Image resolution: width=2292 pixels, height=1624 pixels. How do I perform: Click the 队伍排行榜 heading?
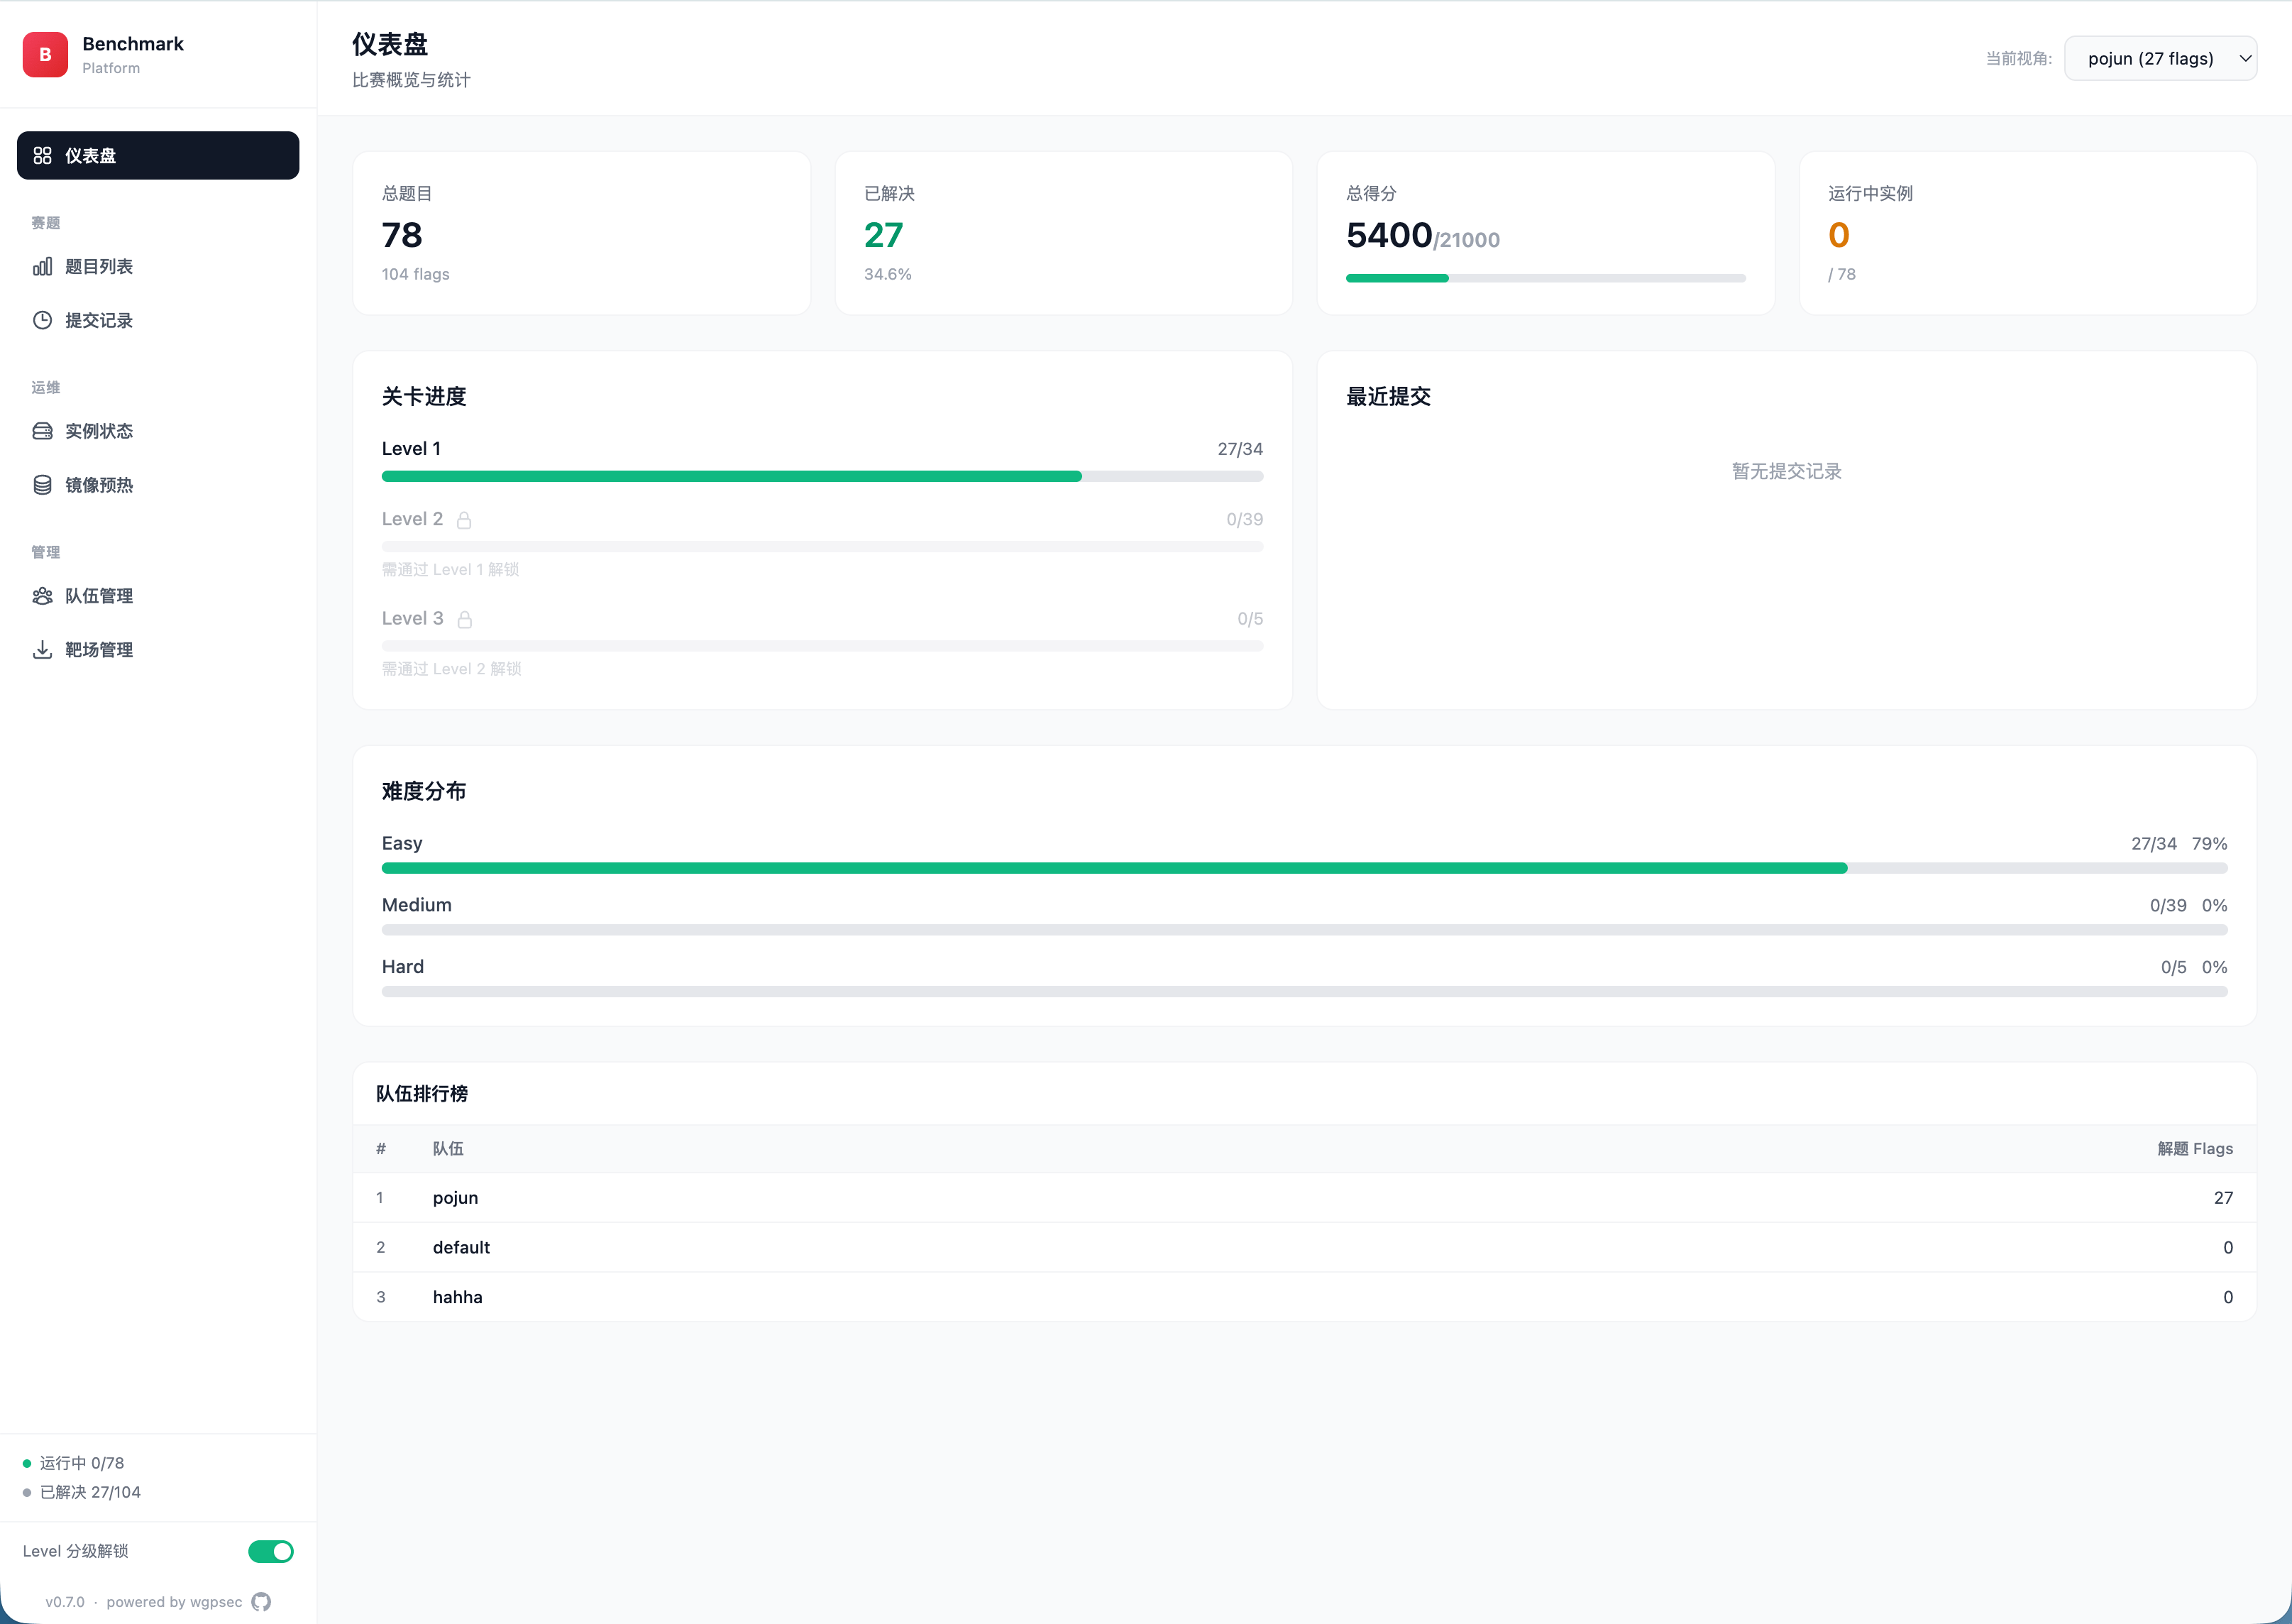(x=422, y=1094)
